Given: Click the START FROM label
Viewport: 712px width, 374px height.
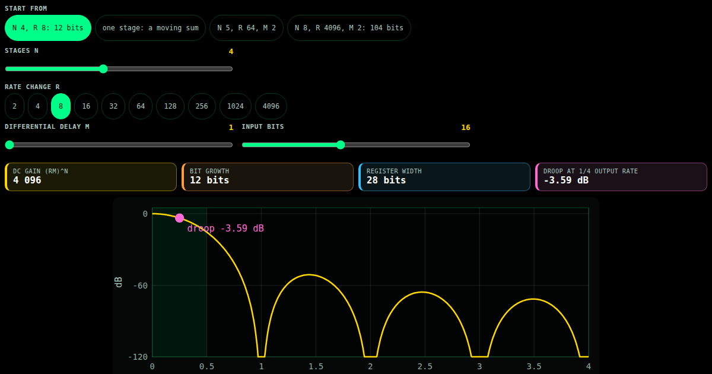Looking at the screenshot, I should pos(26,8).
